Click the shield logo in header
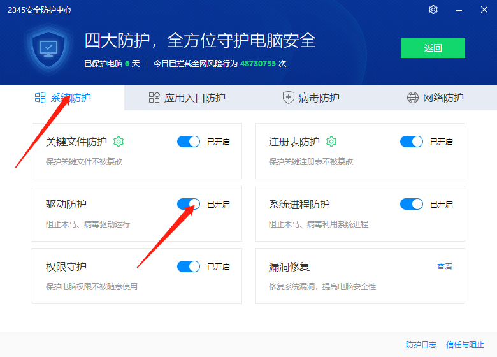This screenshot has width=497, height=357. coord(48,49)
